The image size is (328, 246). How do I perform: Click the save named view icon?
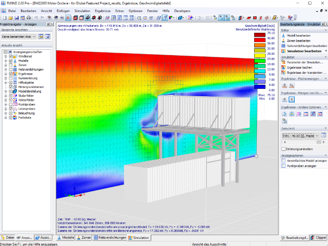tap(48, 36)
